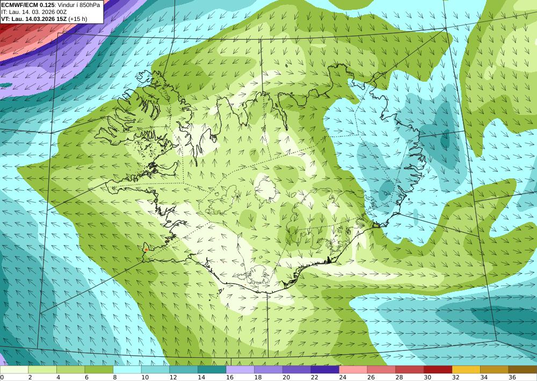Select the 2–4 yellow-green legend swatch

(42, 370)
